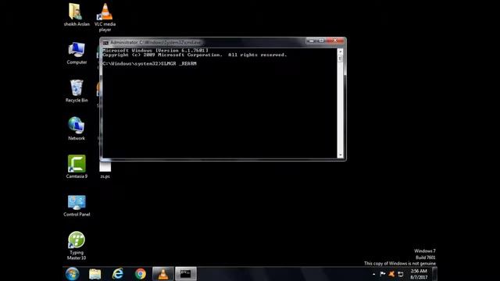Click the Show desktop button

pos(434,274)
